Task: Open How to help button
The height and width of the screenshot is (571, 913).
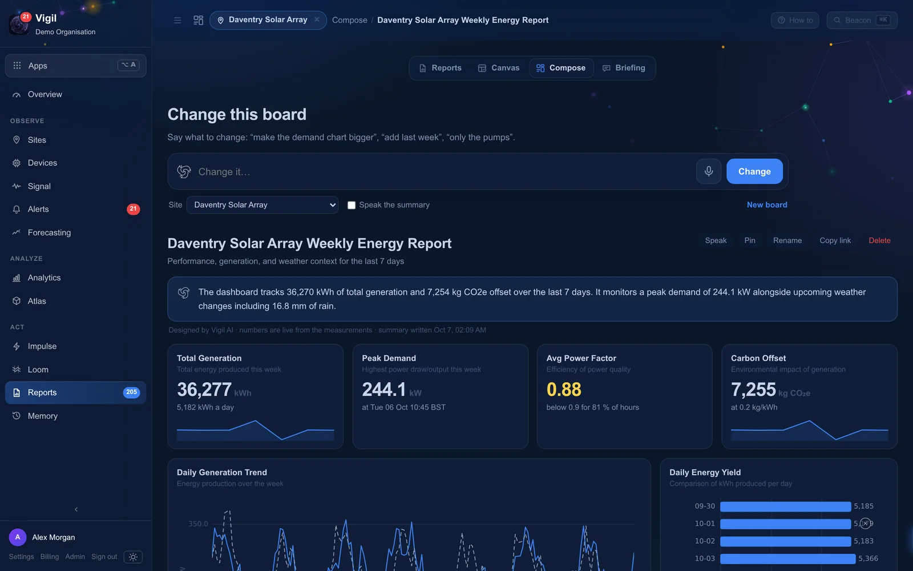Action: [795, 20]
